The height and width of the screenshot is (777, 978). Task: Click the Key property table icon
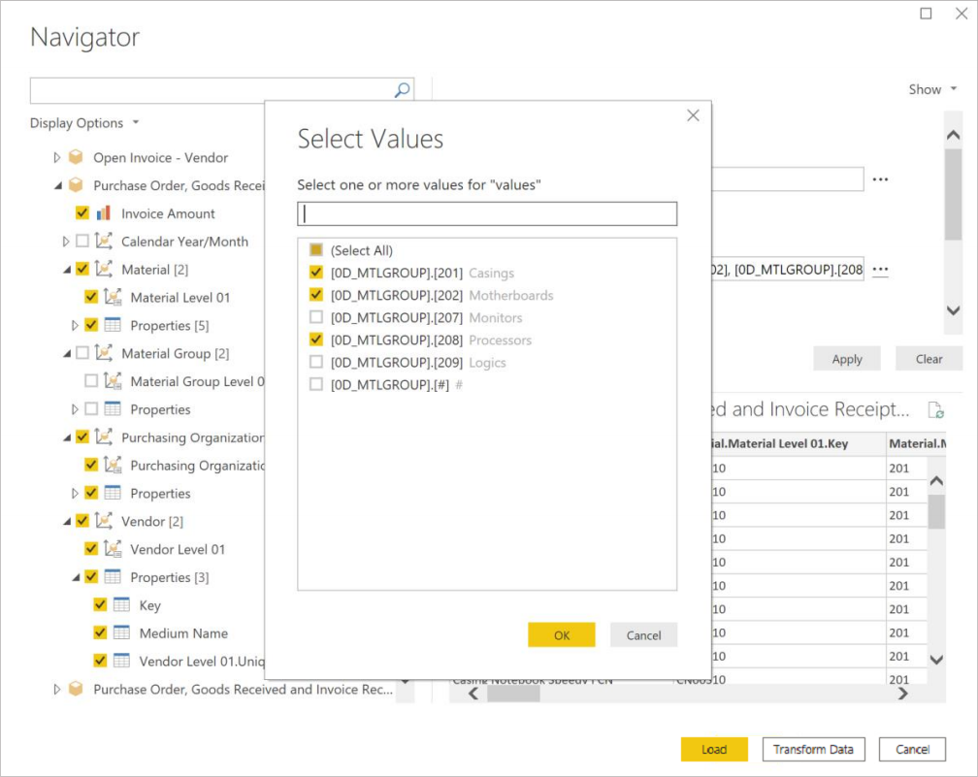121,605
